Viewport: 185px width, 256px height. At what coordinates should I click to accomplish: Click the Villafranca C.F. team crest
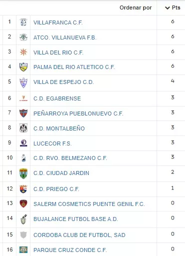(x=23, y=22)
